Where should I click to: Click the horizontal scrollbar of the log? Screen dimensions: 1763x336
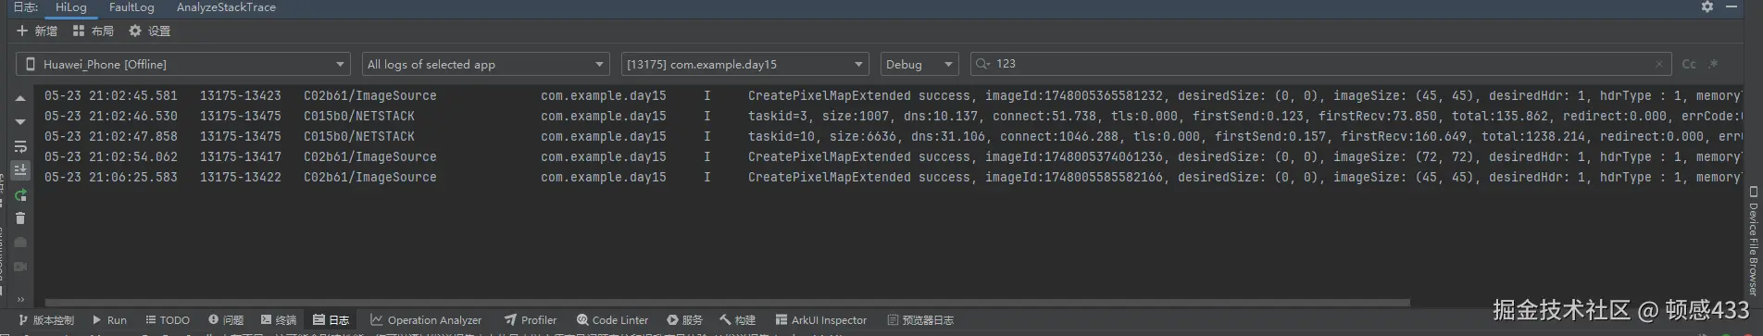(x=727, y=303)
